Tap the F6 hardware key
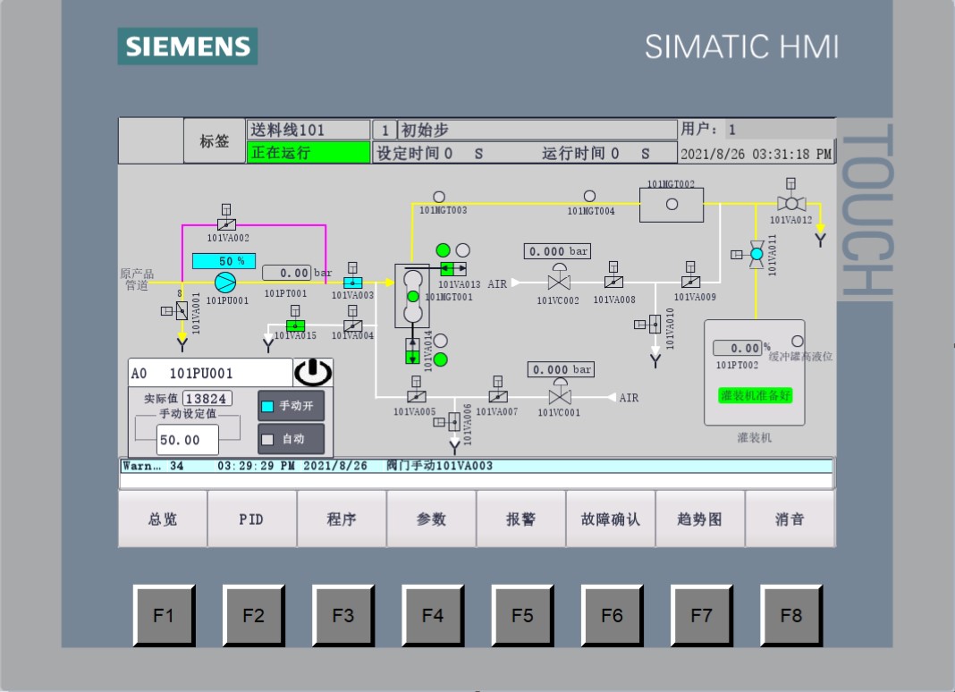The width and height of the screenshot is (955, 692). point(613,615)
